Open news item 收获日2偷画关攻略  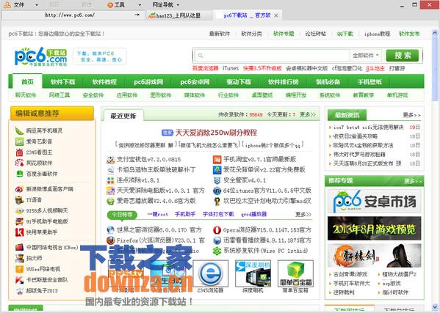[356, 136]
